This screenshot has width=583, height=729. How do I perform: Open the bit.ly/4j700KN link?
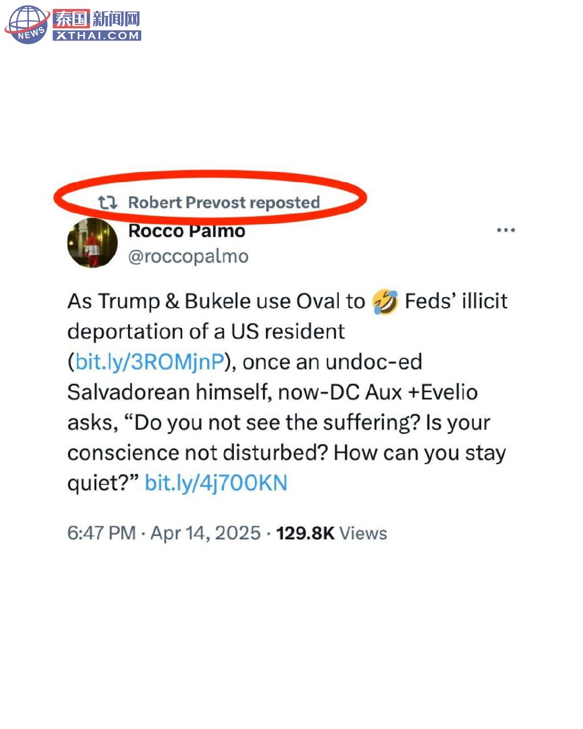pos(216,483)
